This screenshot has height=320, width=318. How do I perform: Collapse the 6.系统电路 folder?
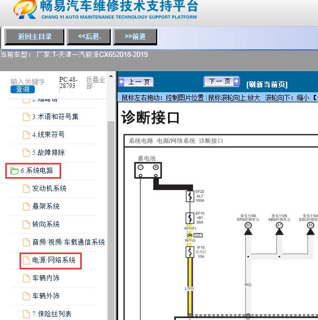coord(36,170)
